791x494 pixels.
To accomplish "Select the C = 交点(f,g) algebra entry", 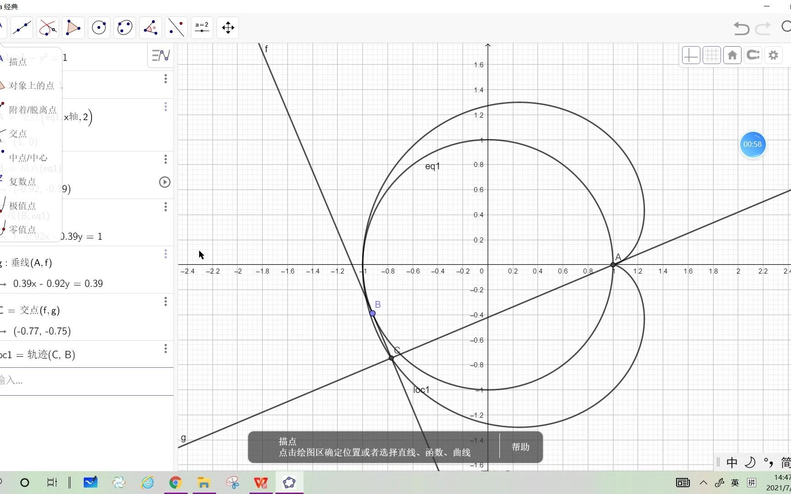I will (x=30, y=310).
